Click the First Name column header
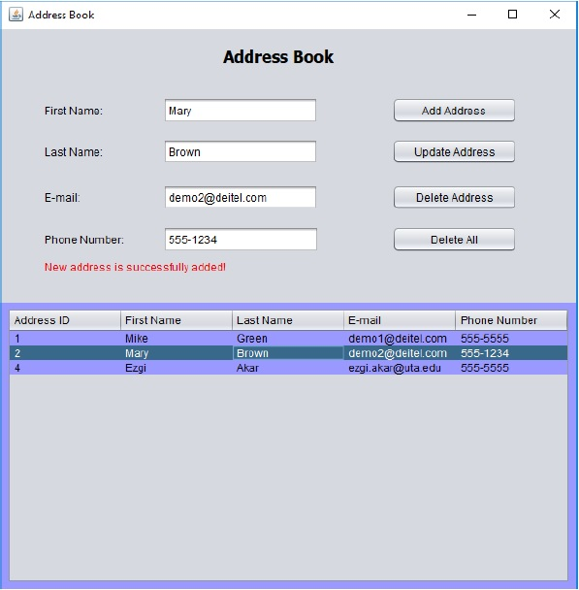This screenshot has width=579, height=590. [x=177, y=320]
